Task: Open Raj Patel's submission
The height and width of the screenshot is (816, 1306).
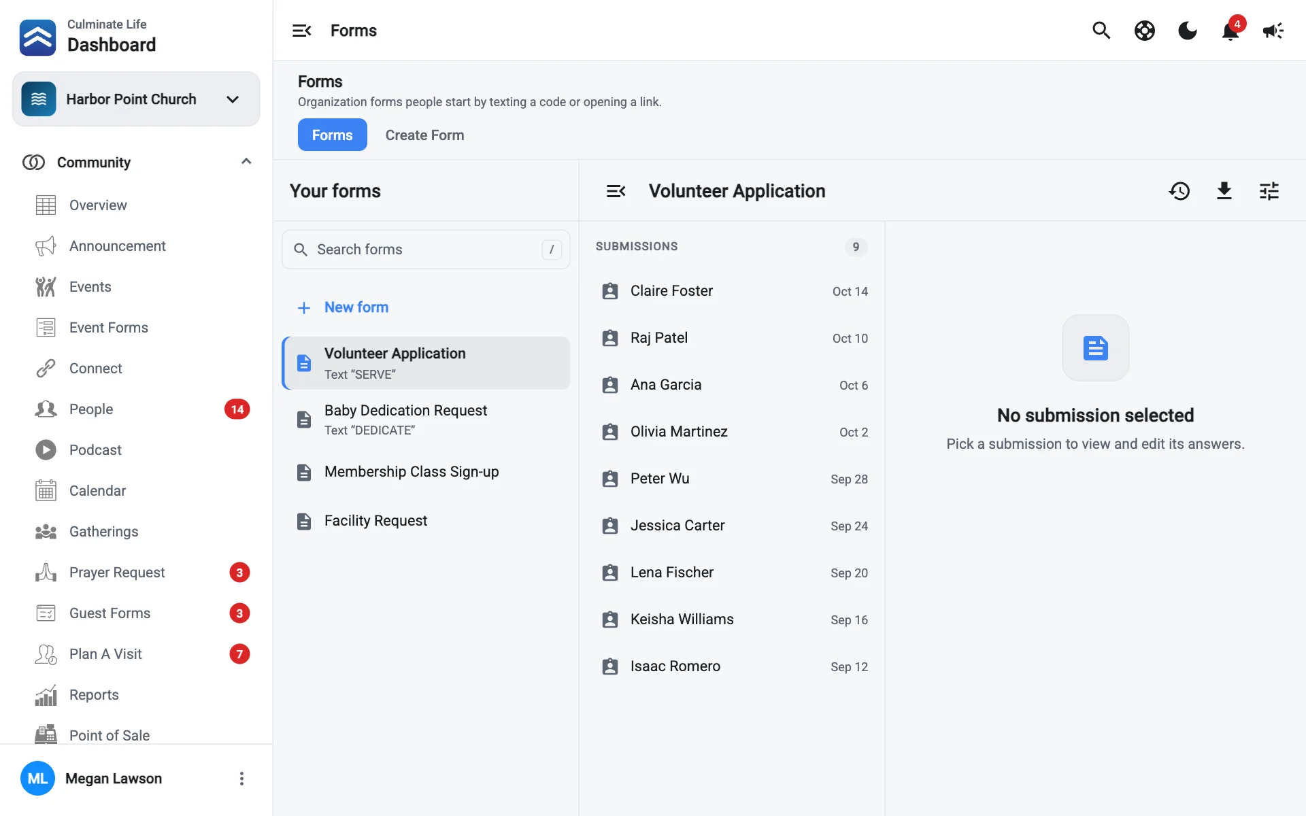Action: [x=733, y=338]
